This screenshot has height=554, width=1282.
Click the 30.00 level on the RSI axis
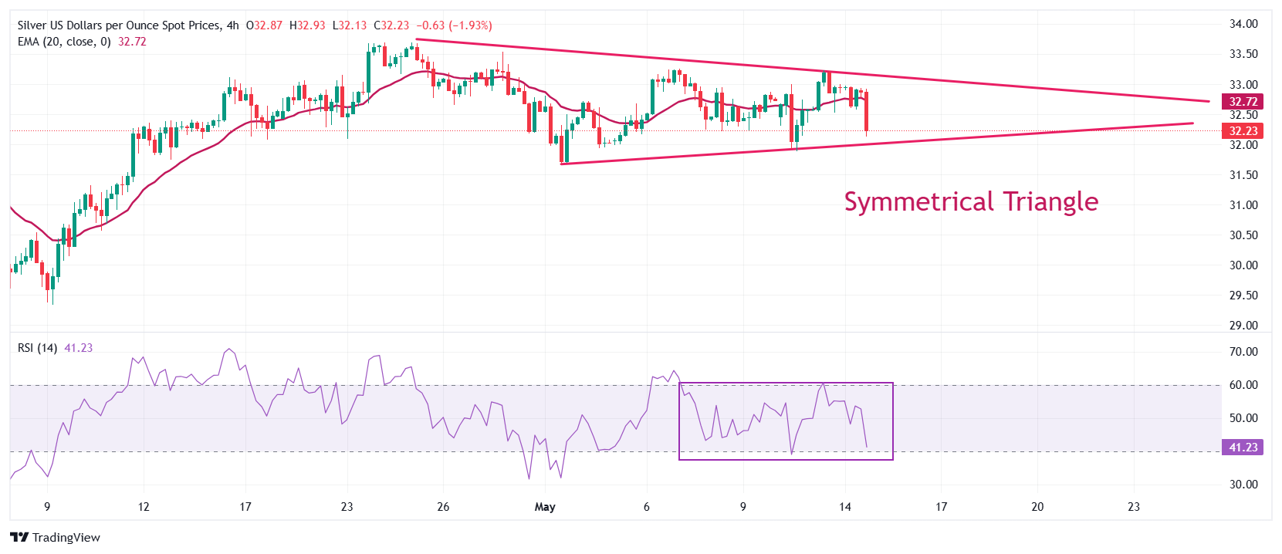1243,485
